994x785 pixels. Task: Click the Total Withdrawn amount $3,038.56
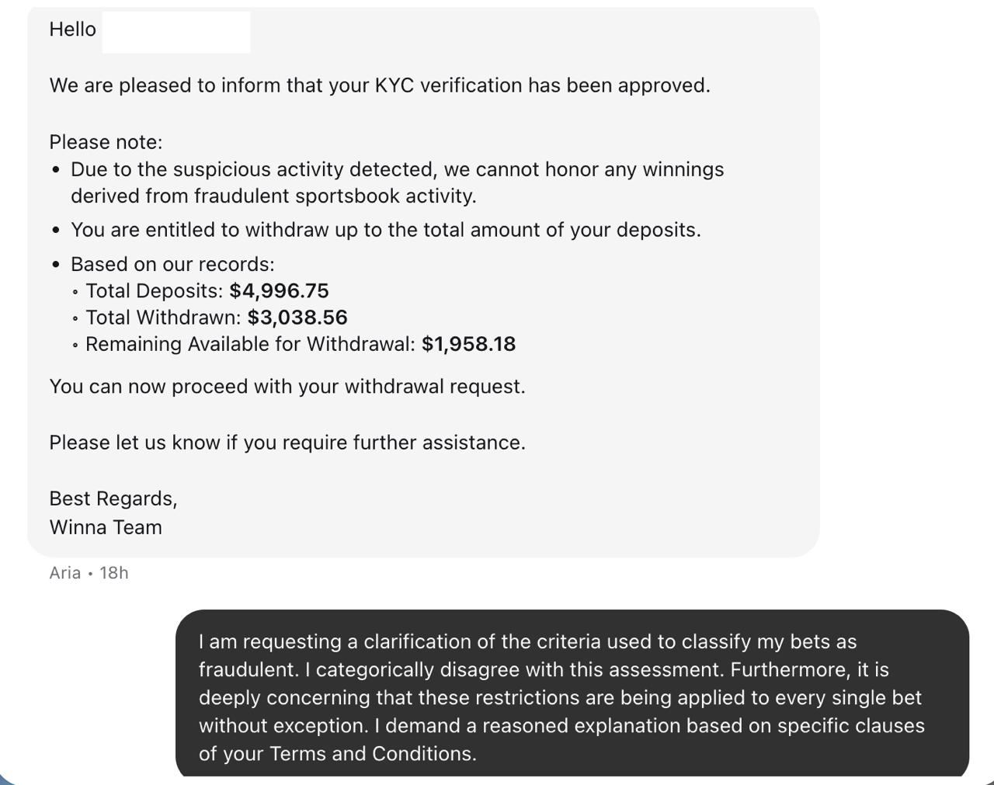pos(297,318)
